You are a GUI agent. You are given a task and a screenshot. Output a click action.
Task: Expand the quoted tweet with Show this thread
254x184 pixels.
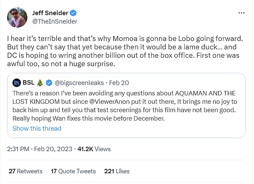click(37, 128)
